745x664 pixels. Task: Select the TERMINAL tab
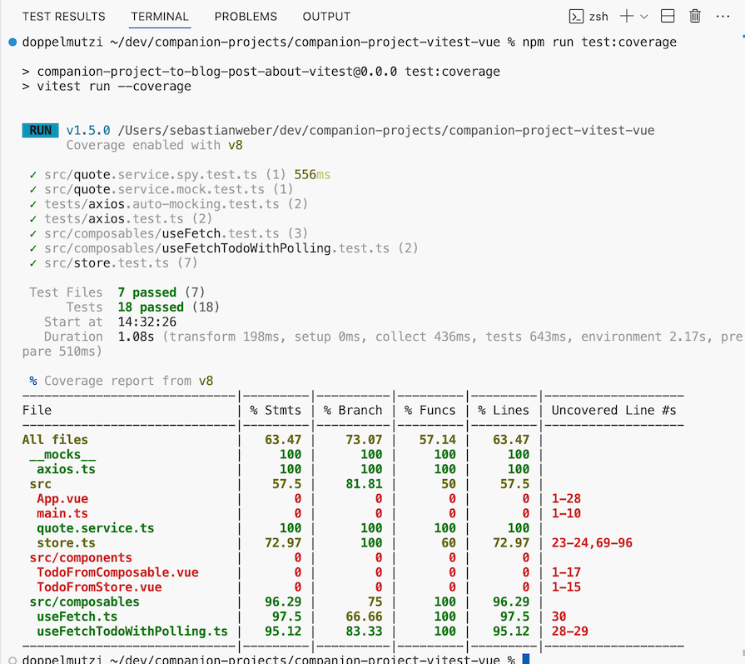coord(159,16)
